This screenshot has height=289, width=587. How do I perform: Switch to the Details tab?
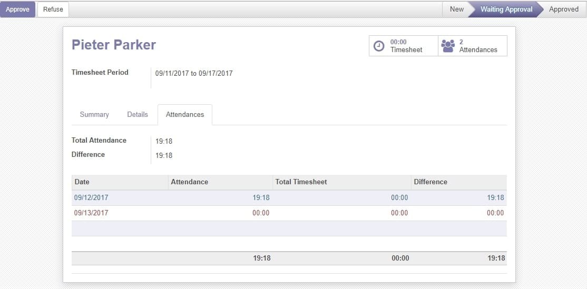click(138, 114)
